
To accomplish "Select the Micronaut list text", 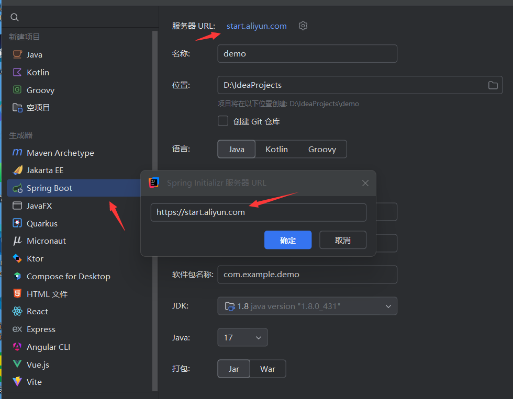I will click(x=46, y=241).
